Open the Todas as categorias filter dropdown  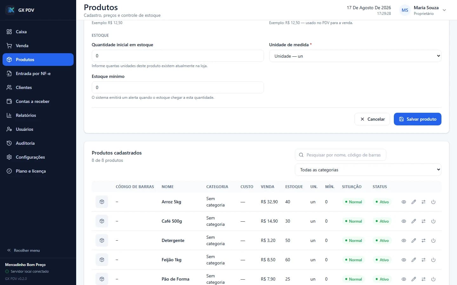pos(368,170)
